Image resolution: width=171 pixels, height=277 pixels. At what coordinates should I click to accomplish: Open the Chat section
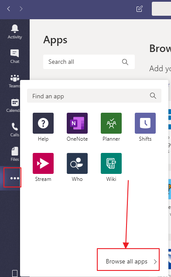(x=15, y=56)
